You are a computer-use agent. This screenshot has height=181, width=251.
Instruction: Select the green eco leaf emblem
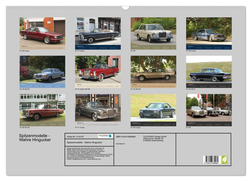tap(224, 160)
